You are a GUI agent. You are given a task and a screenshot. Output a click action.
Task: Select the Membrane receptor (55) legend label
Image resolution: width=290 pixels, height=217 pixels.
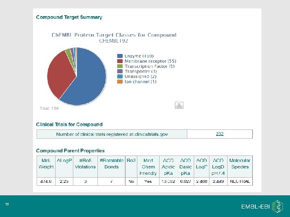click(x=150, y=61)
